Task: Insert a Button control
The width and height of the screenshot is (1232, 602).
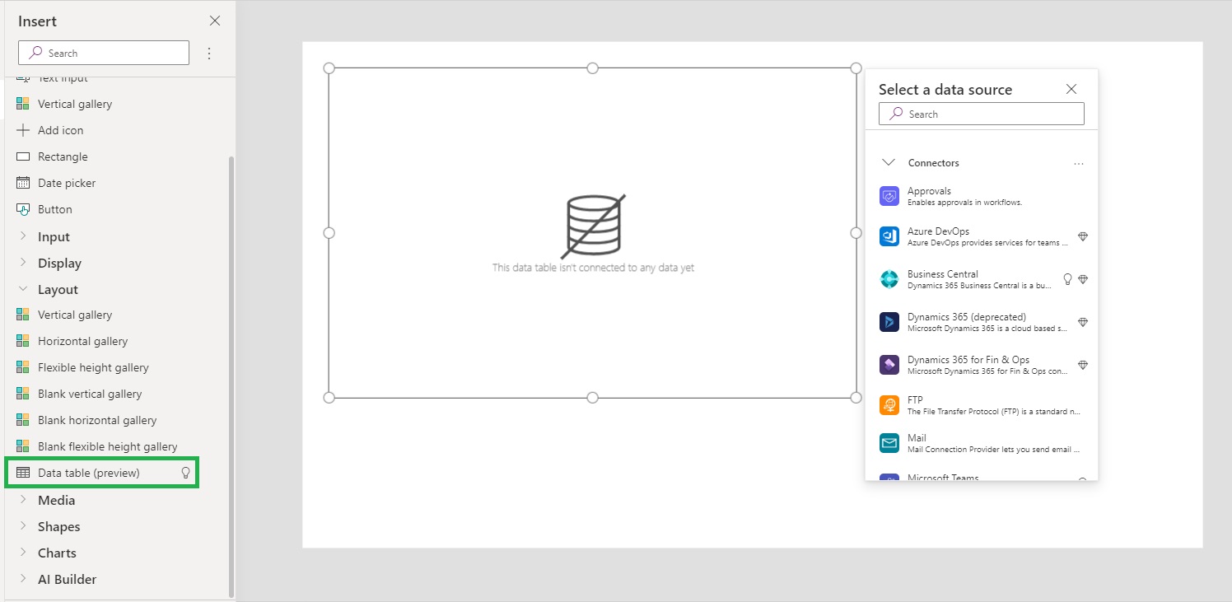Action: pyautogui.click(x=54, y=209)
